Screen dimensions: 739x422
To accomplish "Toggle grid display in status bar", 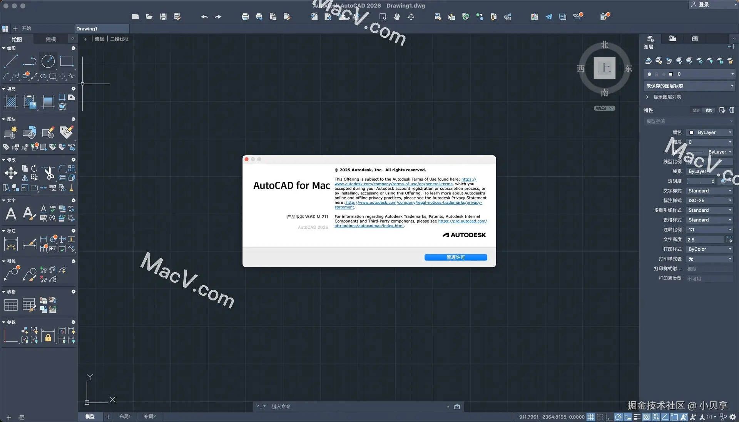I will [x=590, y=417].
